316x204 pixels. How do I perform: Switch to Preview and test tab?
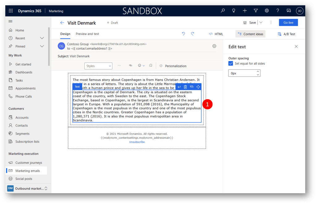pyautogui.click(x=87, y=34)
